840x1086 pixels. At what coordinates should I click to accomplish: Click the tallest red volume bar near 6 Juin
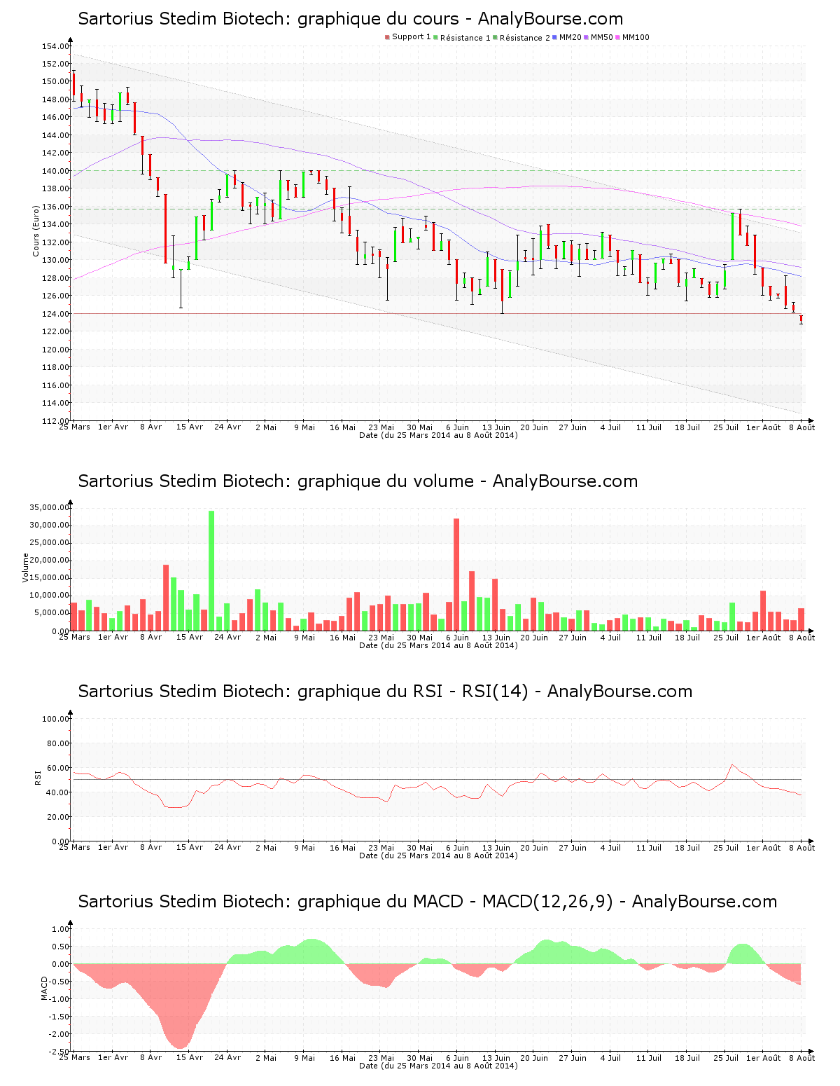(456, 575)
